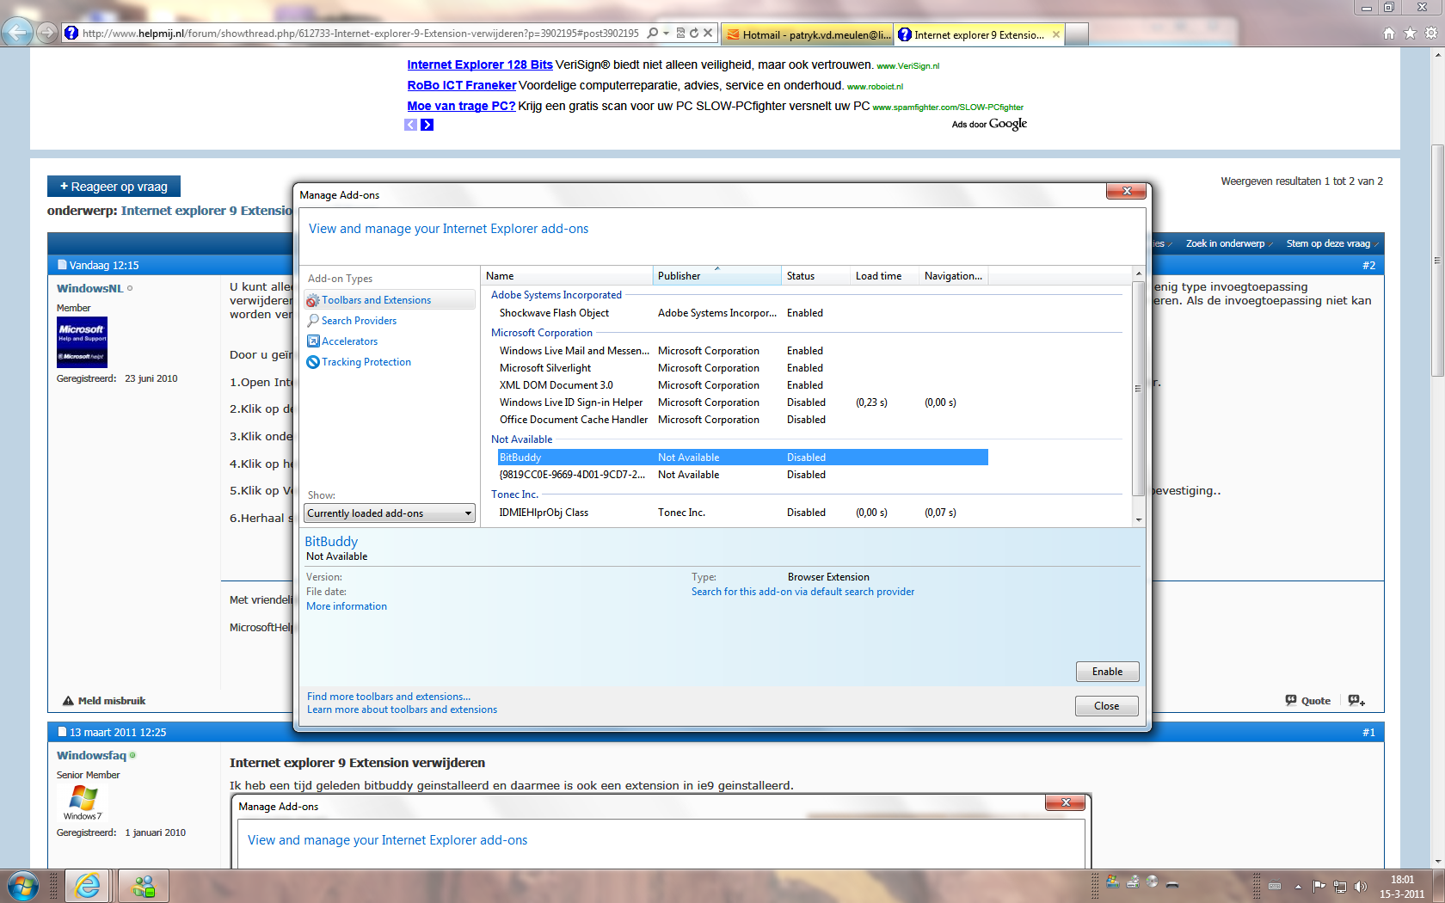The height and width of the screenshot is (903, 1445).
Task: Click the multi-quote icon in post #2
Action: click(x=1356, y=700)
